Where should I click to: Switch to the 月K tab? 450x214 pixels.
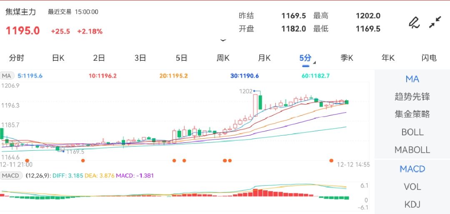(264, 58)
